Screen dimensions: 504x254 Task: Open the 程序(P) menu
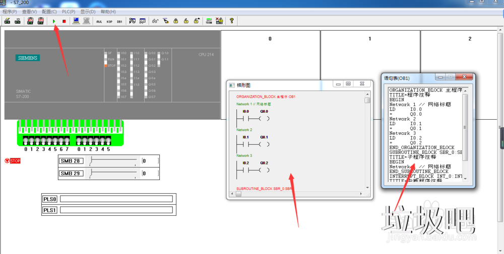tap(10, 12)
